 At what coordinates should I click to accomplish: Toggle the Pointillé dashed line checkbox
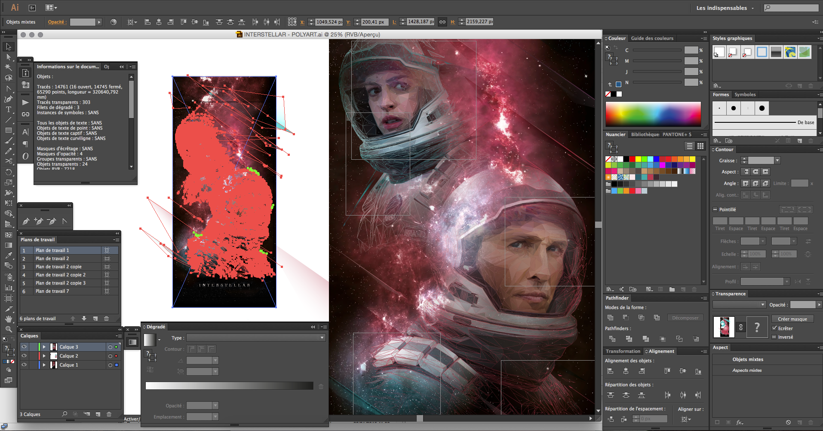(x=715, y=209)
